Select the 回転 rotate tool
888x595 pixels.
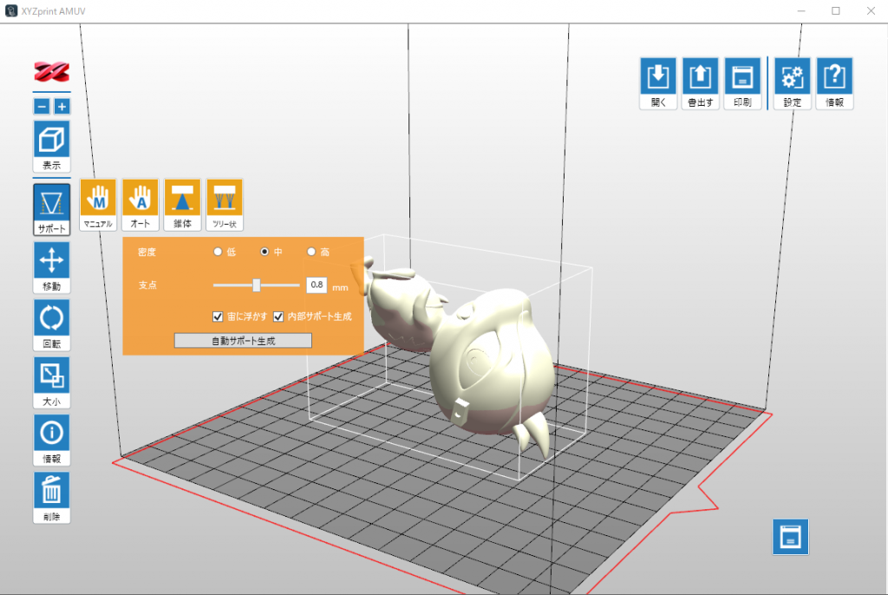51,324
